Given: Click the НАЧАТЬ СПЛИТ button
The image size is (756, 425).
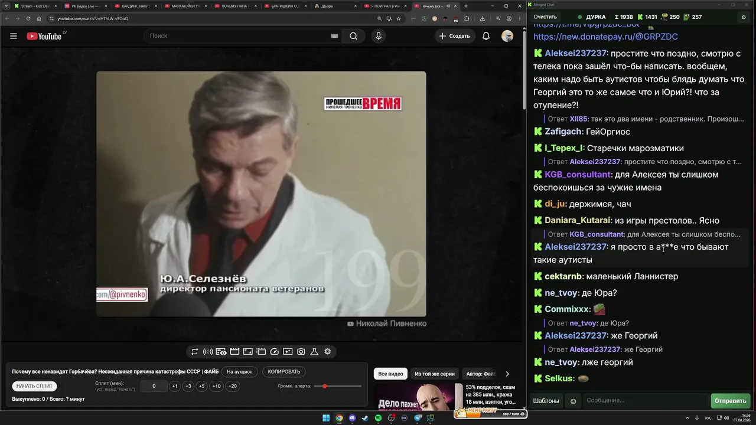Looking at the screenshot, I should pos(34,386).
